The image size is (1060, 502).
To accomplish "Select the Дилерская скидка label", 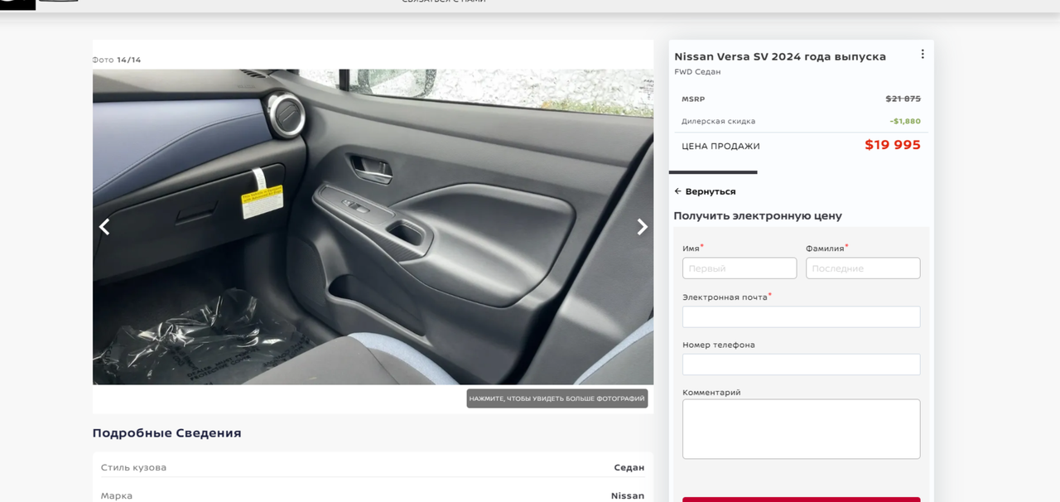I will 718,121.
